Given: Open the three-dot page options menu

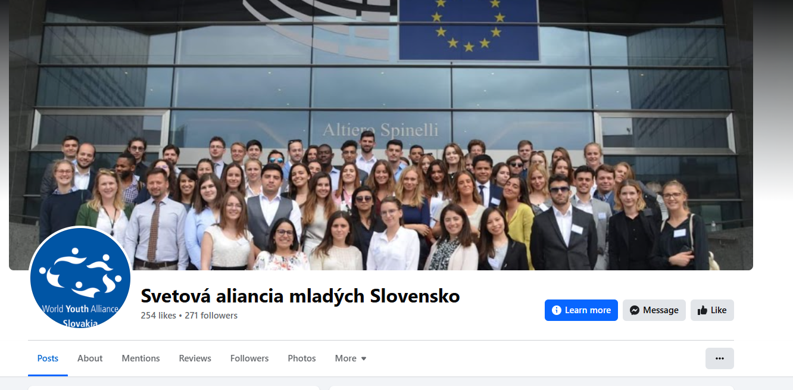Looking at the screenshot, I should pos(720,358).
